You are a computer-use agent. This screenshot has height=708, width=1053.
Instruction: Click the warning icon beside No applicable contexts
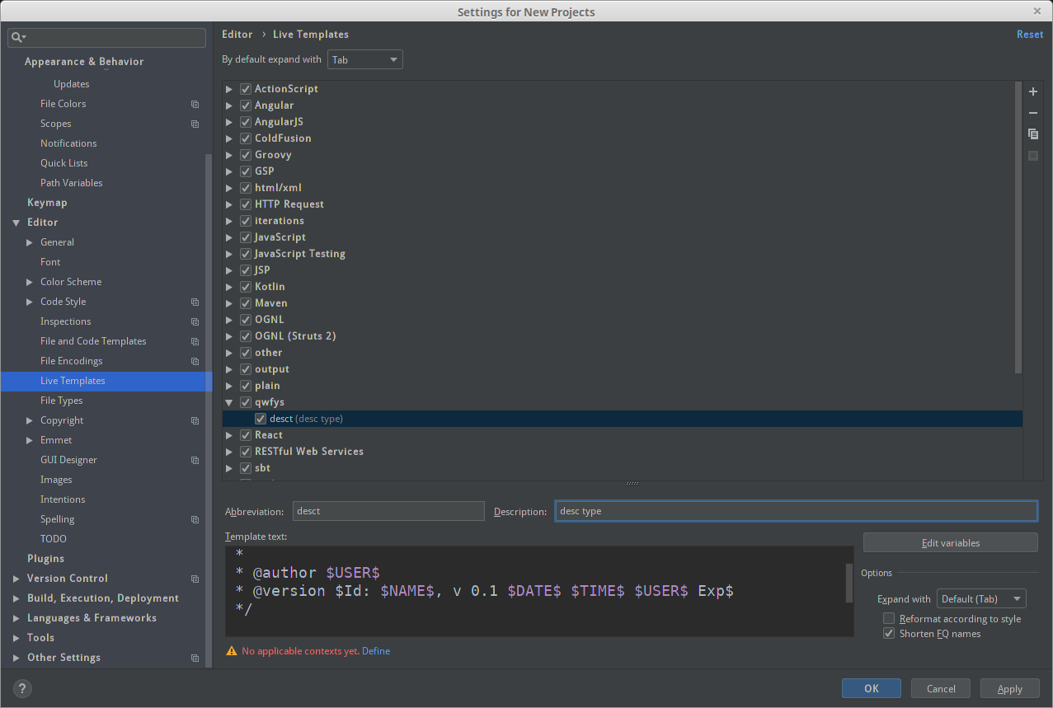231,651
